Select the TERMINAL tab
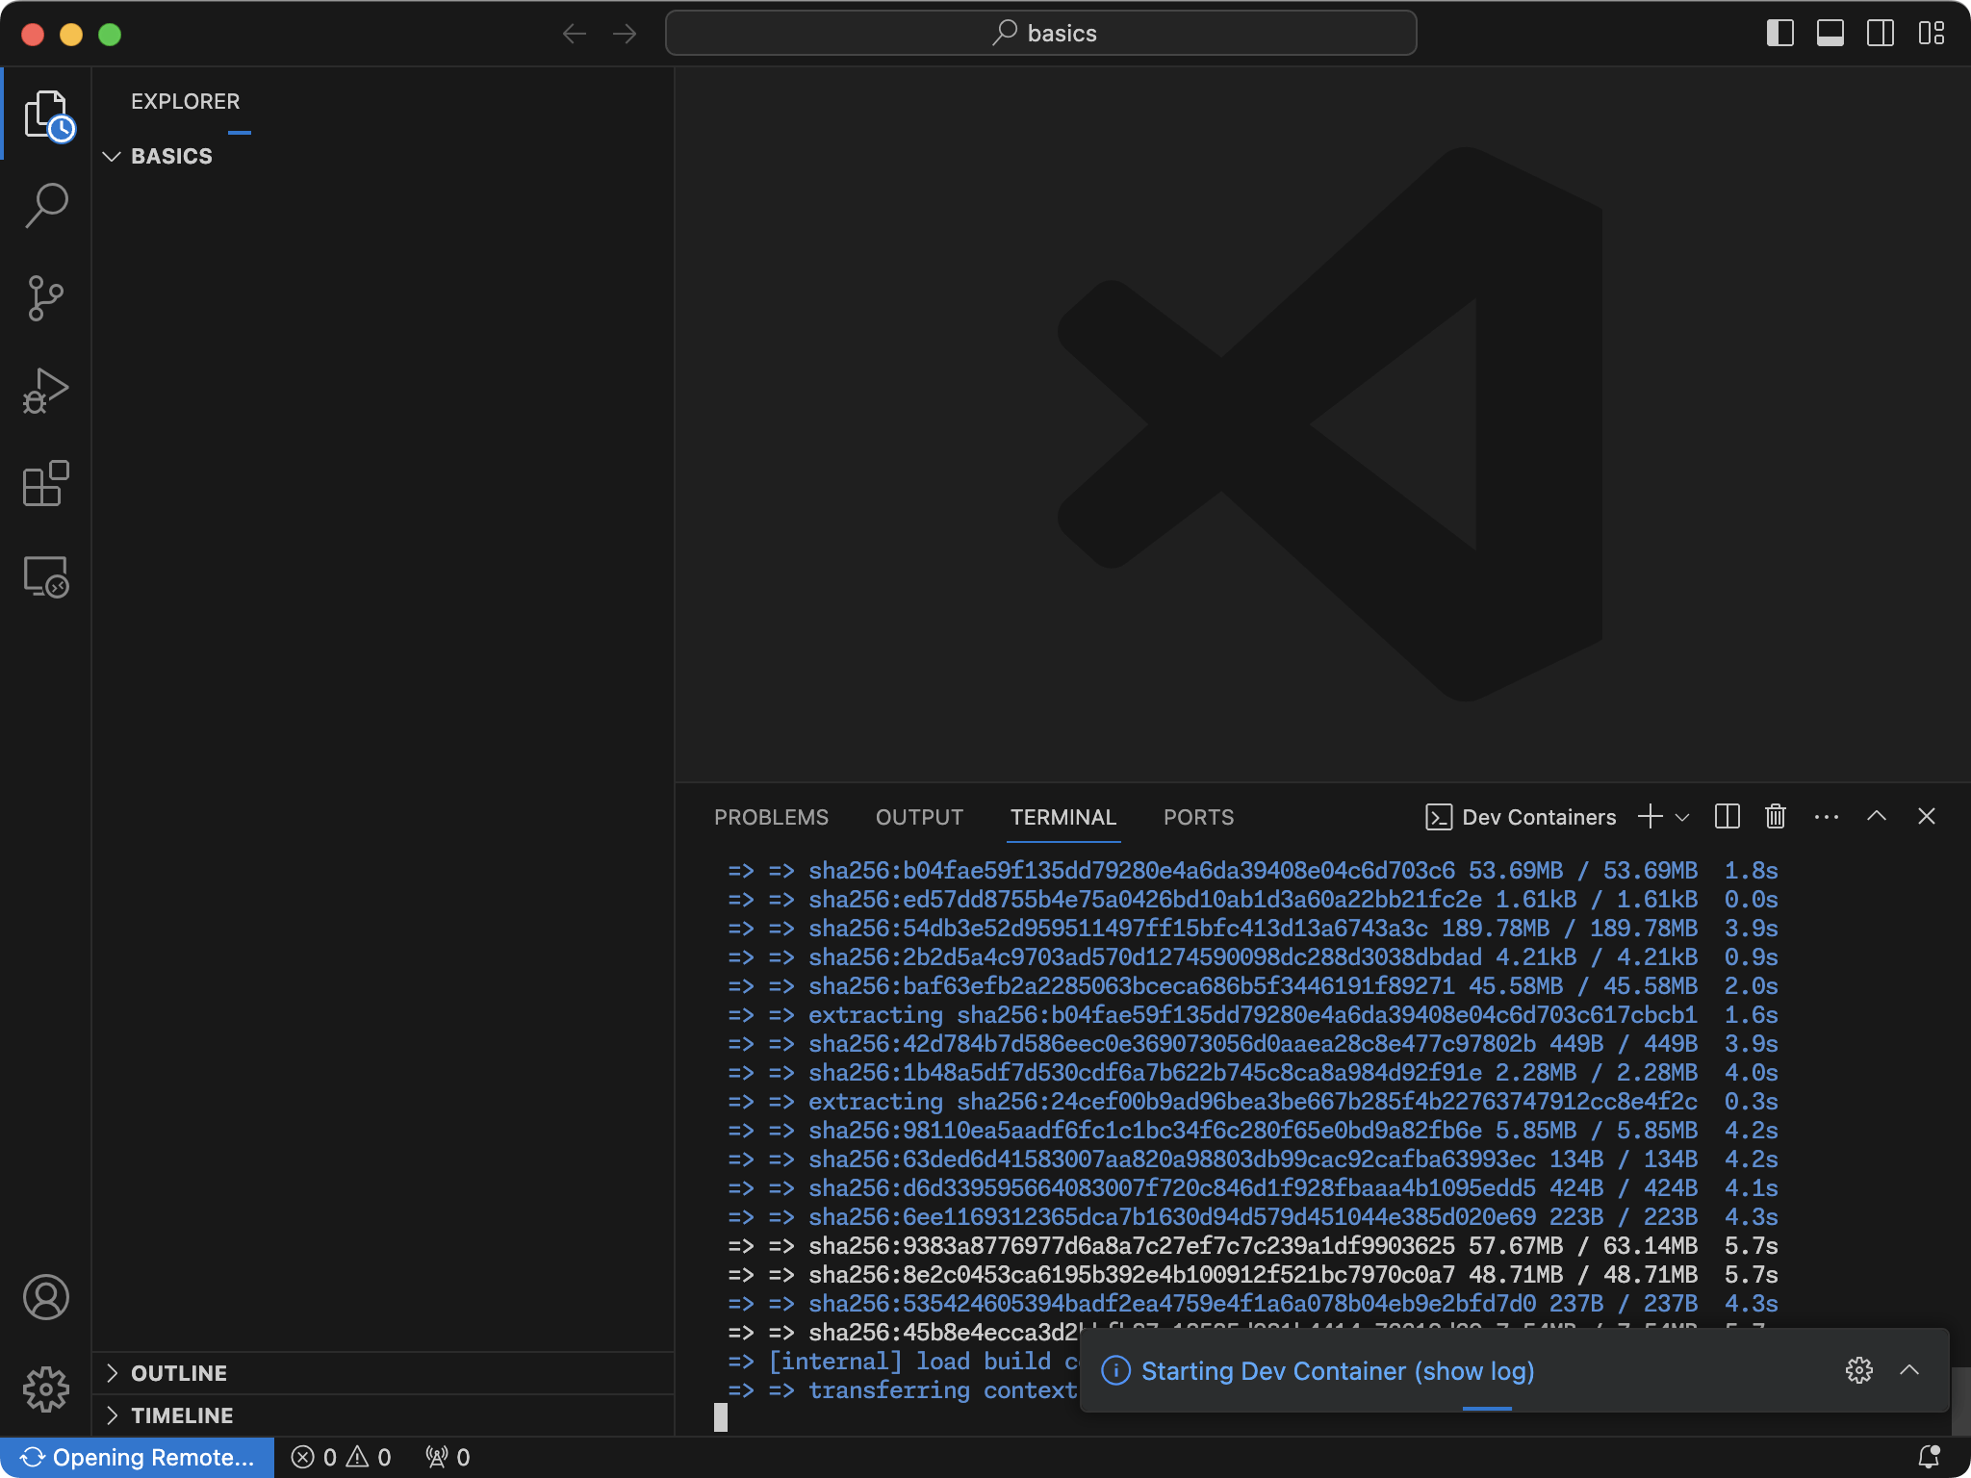This screenshot has width=1971, height=1478. click(x=1063, y=817)
